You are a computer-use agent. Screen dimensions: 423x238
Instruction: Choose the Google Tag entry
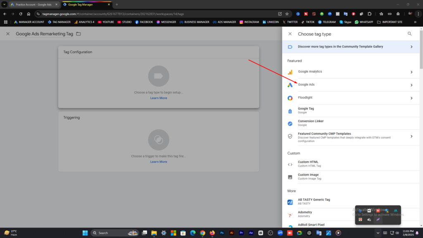[351, 111]
